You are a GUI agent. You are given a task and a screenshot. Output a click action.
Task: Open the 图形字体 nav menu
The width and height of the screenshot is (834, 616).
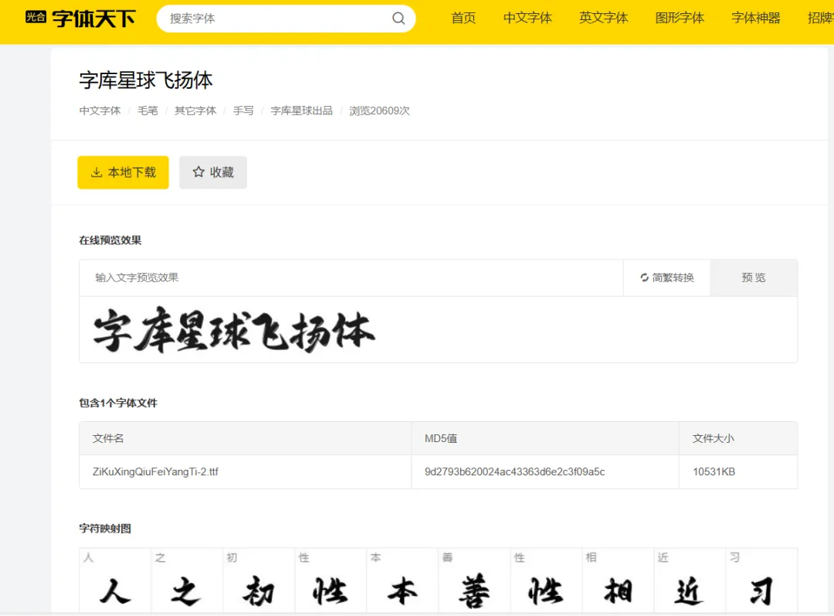point(680,18)
